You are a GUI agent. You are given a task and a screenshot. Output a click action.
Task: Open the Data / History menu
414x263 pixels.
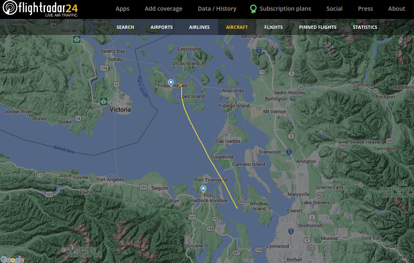click(217, 9)
